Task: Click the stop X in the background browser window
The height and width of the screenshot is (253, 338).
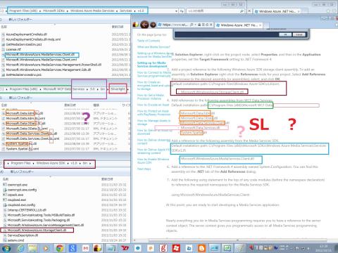Action: tap(249, 11)
